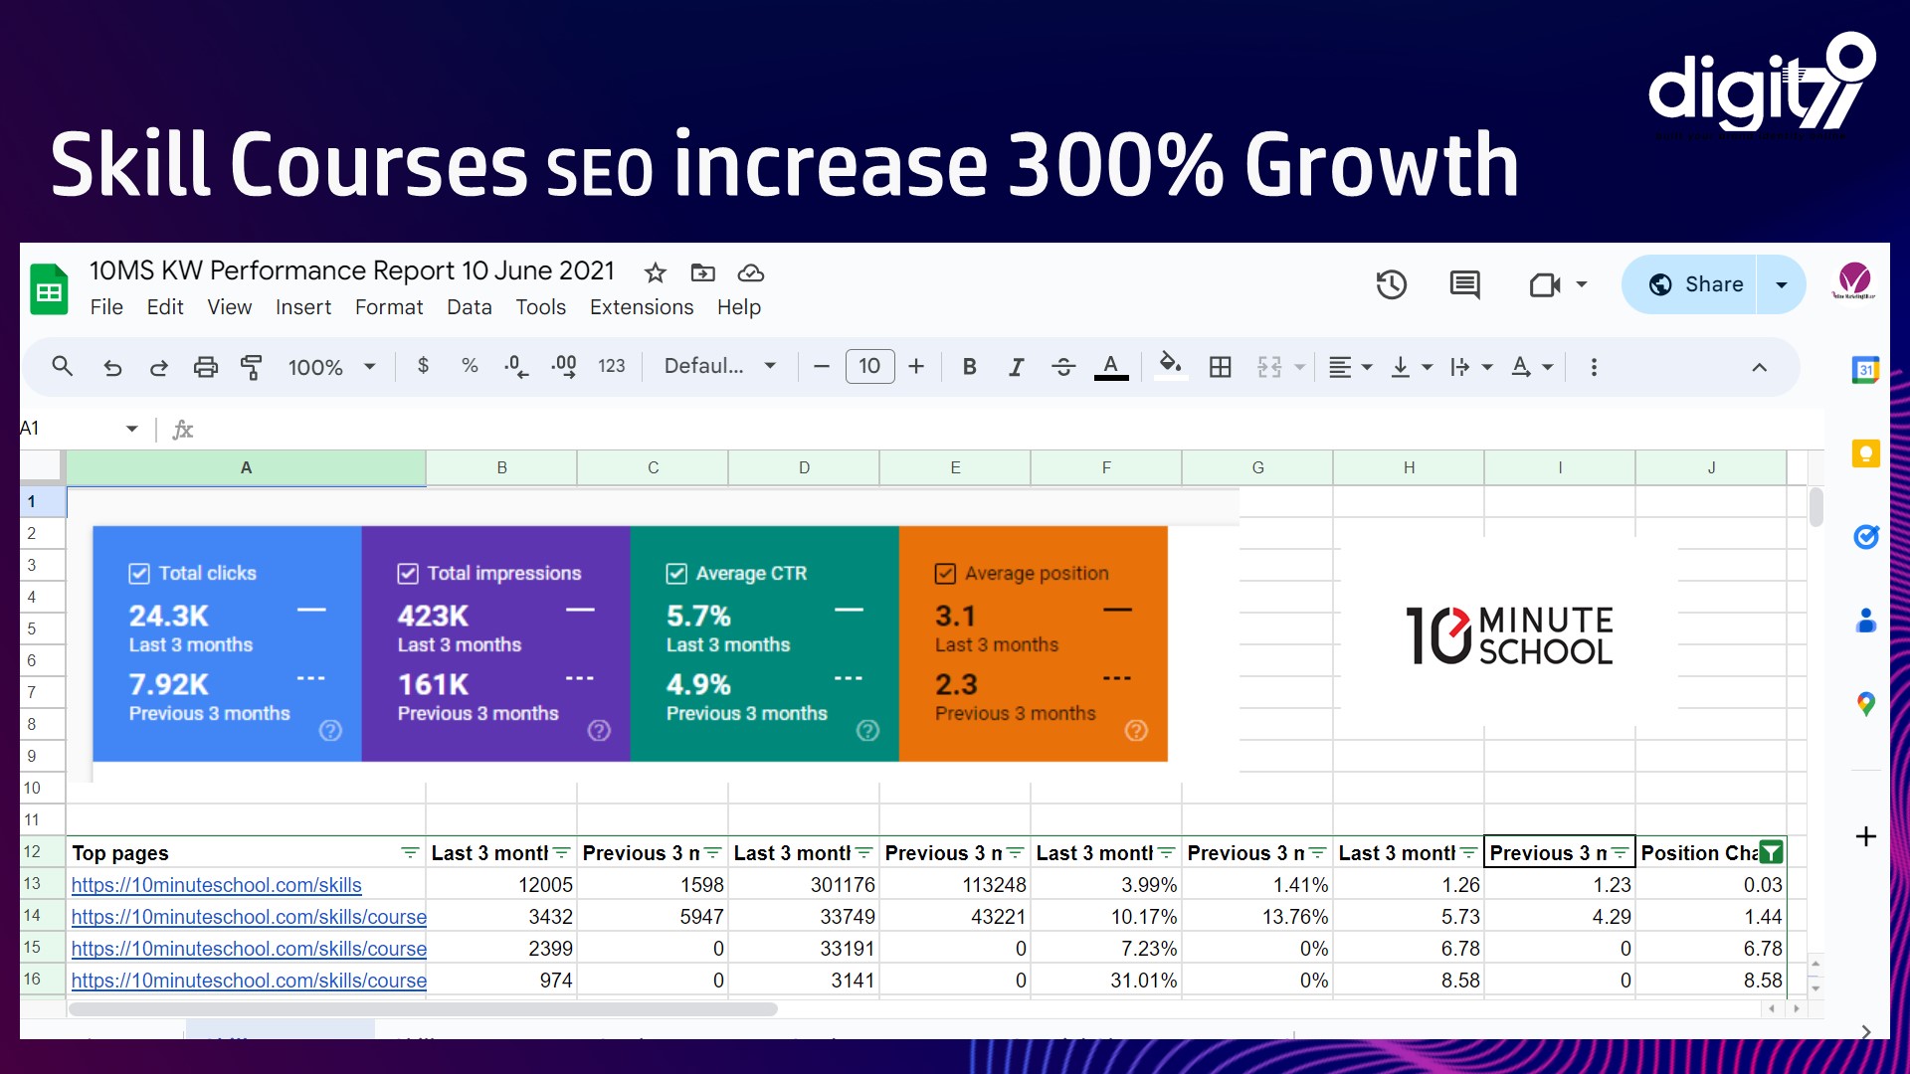Open version history clock icon
This screenshot has height=1074, width=1910.
(x=1391, y=285)
